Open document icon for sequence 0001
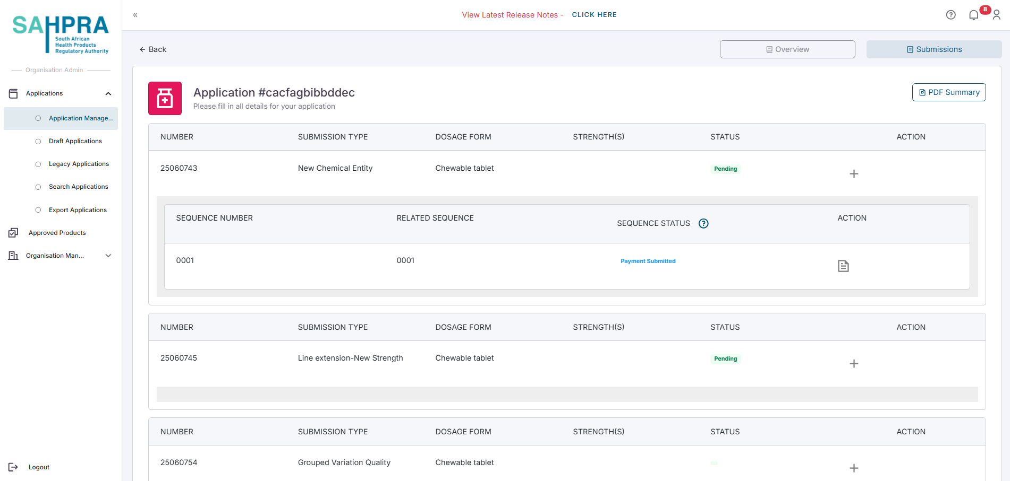The image size is (1010, 481). (843, 266)
